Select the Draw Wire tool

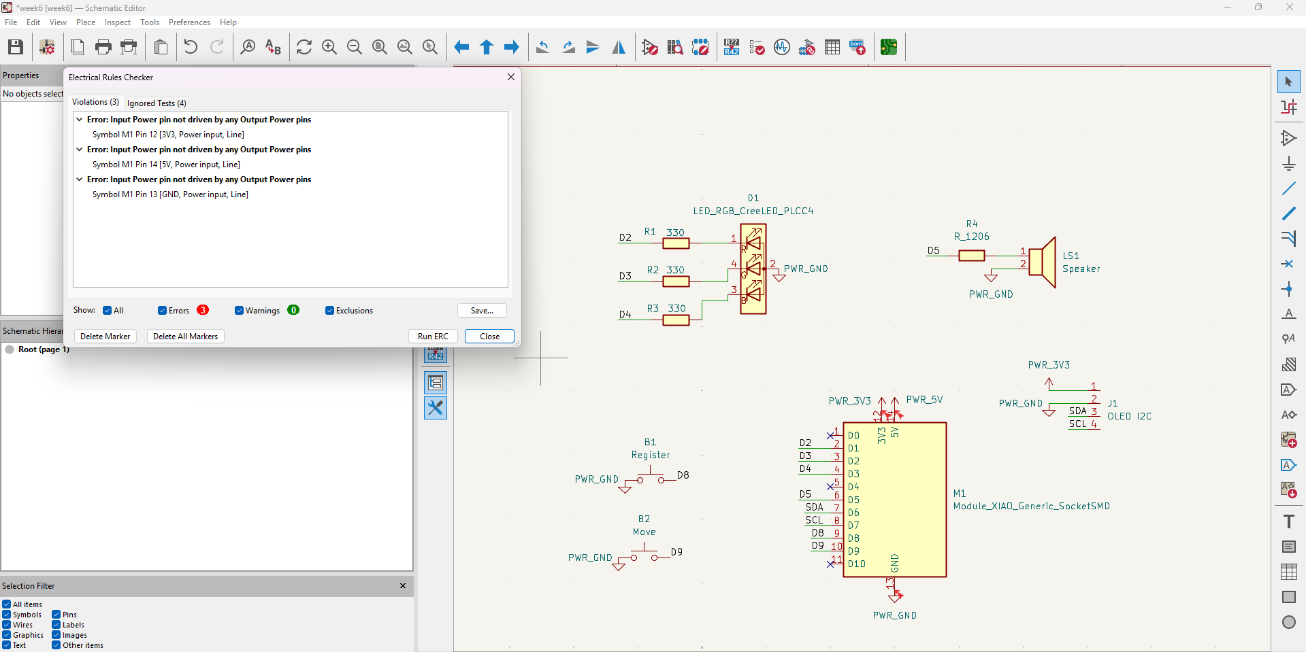point(1288,188)
